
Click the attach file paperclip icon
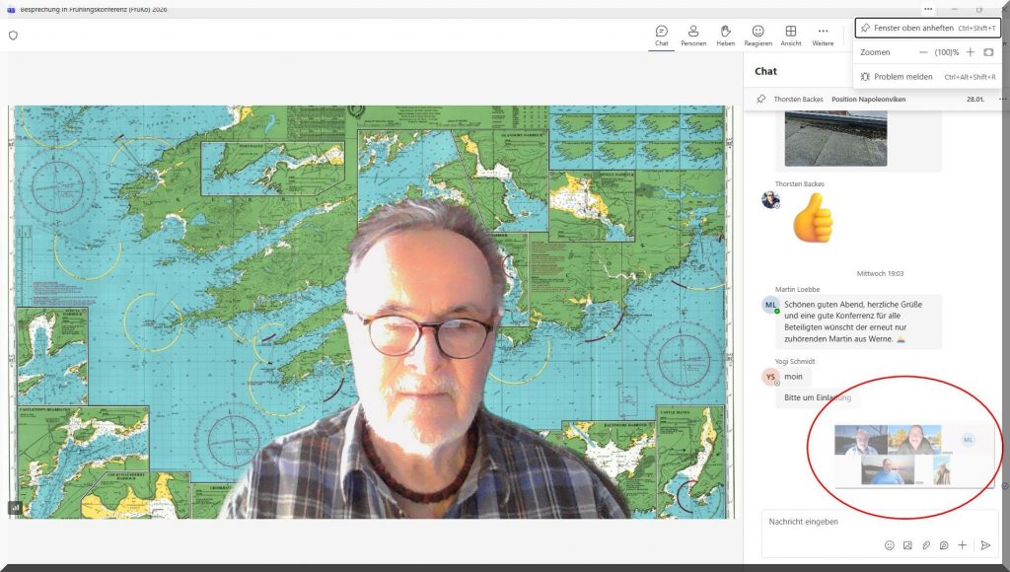(x=926, y=545)
